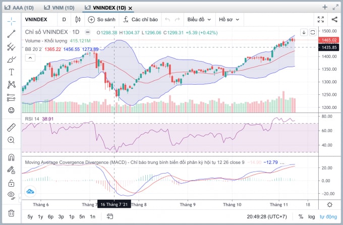Open go-to-date calendar icon

click(110, 216)
